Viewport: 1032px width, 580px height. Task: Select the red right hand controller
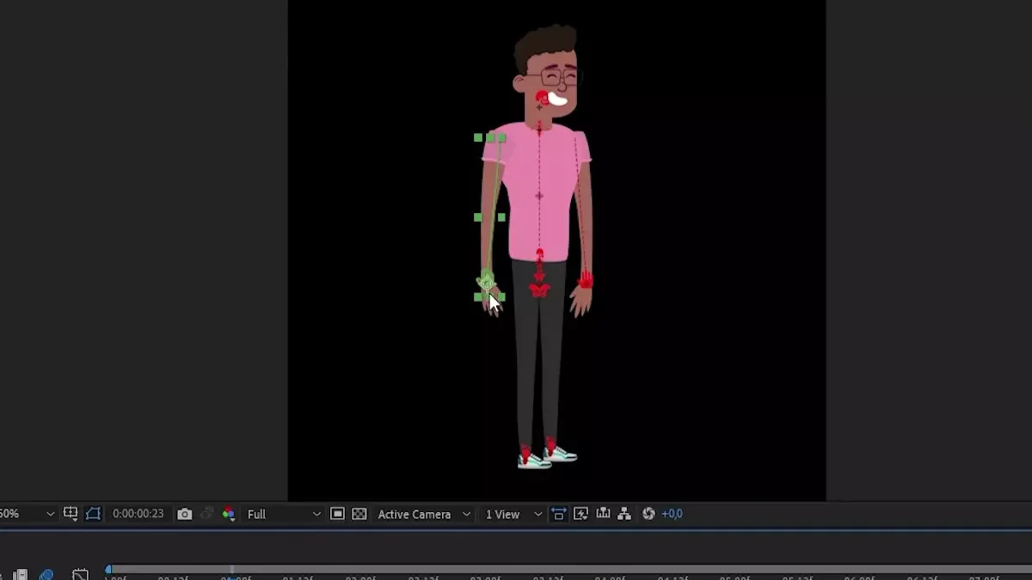tap(586, 280)
